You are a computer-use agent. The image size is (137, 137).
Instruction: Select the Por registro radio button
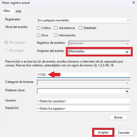pyautogui.click(x=6, y=42)
